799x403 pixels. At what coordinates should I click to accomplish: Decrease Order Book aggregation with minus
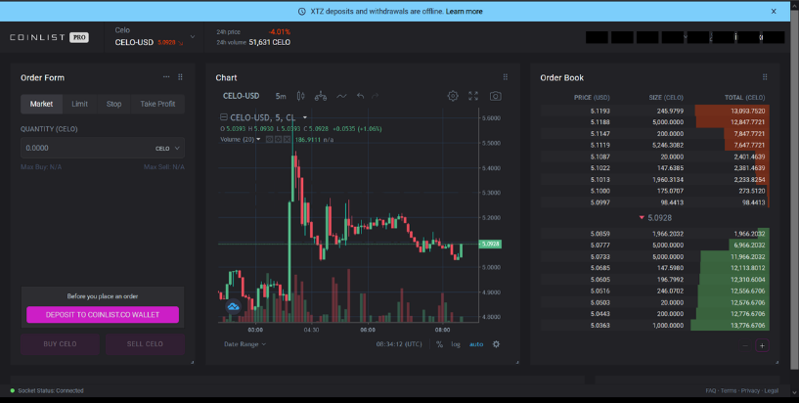pyautogui.click(x=745, y=345)
